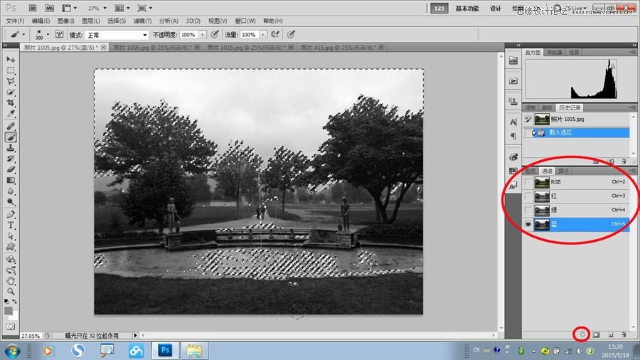Open the 滤镜(T) menu

[x=144, y=21]
